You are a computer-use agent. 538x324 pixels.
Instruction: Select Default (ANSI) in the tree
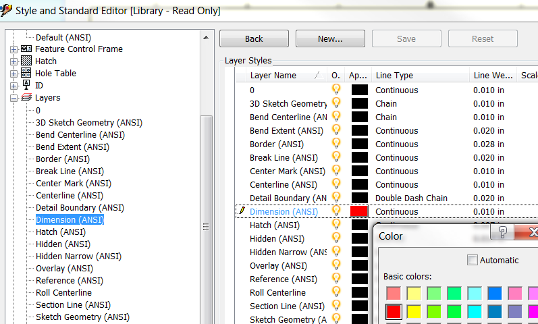pyautogui.click(x=63, y=37)
